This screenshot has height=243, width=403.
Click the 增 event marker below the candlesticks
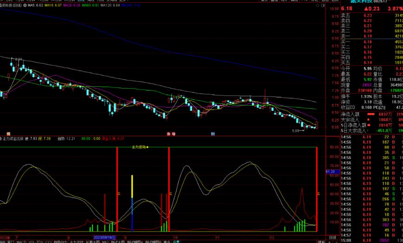click(174, 134)
